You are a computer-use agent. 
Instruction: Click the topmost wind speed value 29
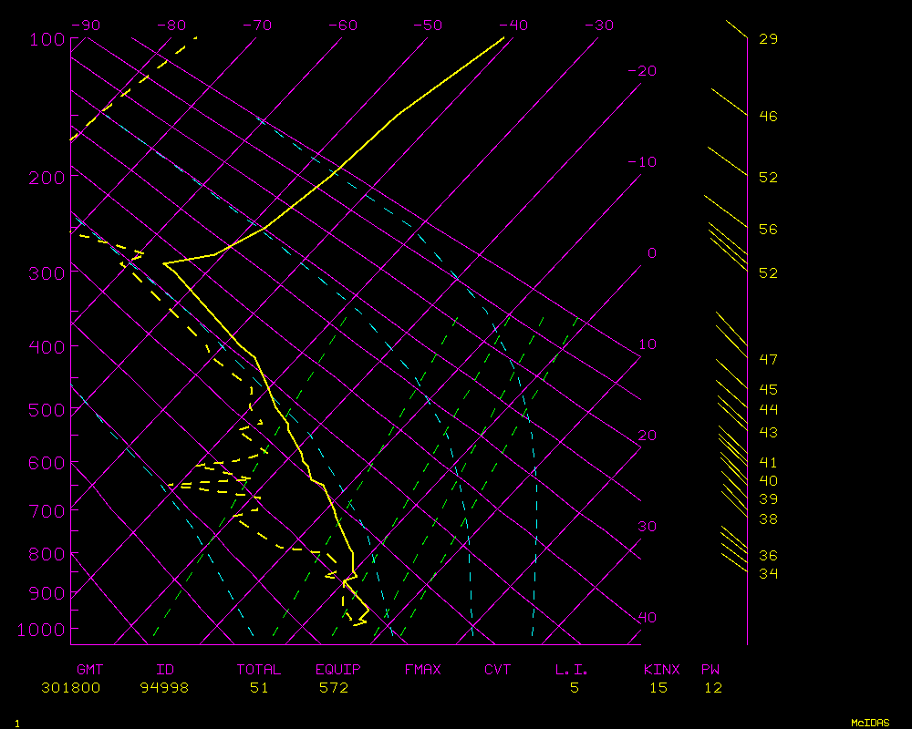tap(768, 39)
